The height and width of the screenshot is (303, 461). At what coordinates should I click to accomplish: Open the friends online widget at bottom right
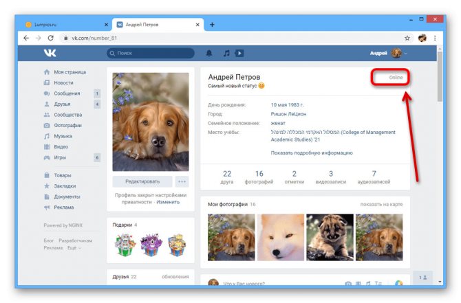coord(422,278)
